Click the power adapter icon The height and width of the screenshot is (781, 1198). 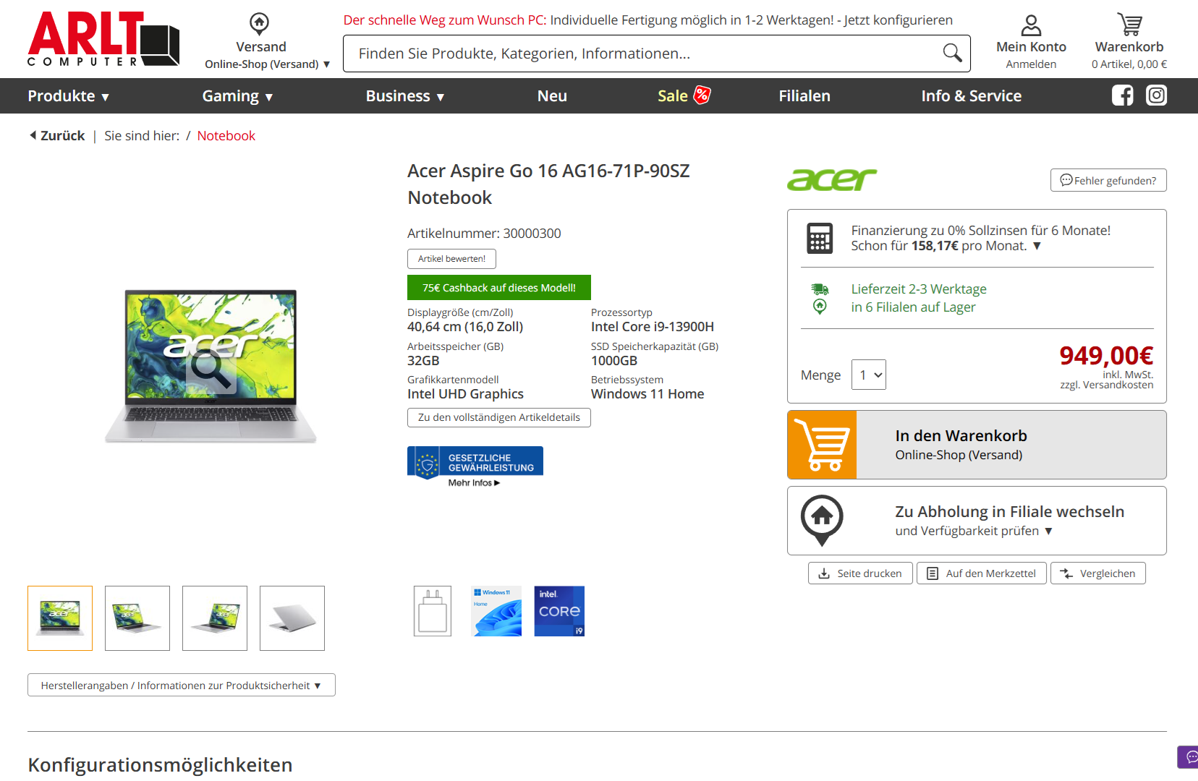pos(433,611)
